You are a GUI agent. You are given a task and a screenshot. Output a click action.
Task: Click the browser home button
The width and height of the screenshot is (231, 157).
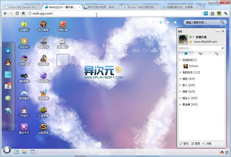click(23, 13)
